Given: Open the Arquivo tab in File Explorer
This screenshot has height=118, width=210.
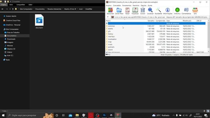Looking at the screenshot, I should pyautogui.click(x=4, y=5).
